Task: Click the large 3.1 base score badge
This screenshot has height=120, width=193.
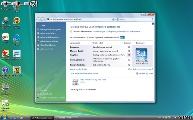Action: point(141,54)
